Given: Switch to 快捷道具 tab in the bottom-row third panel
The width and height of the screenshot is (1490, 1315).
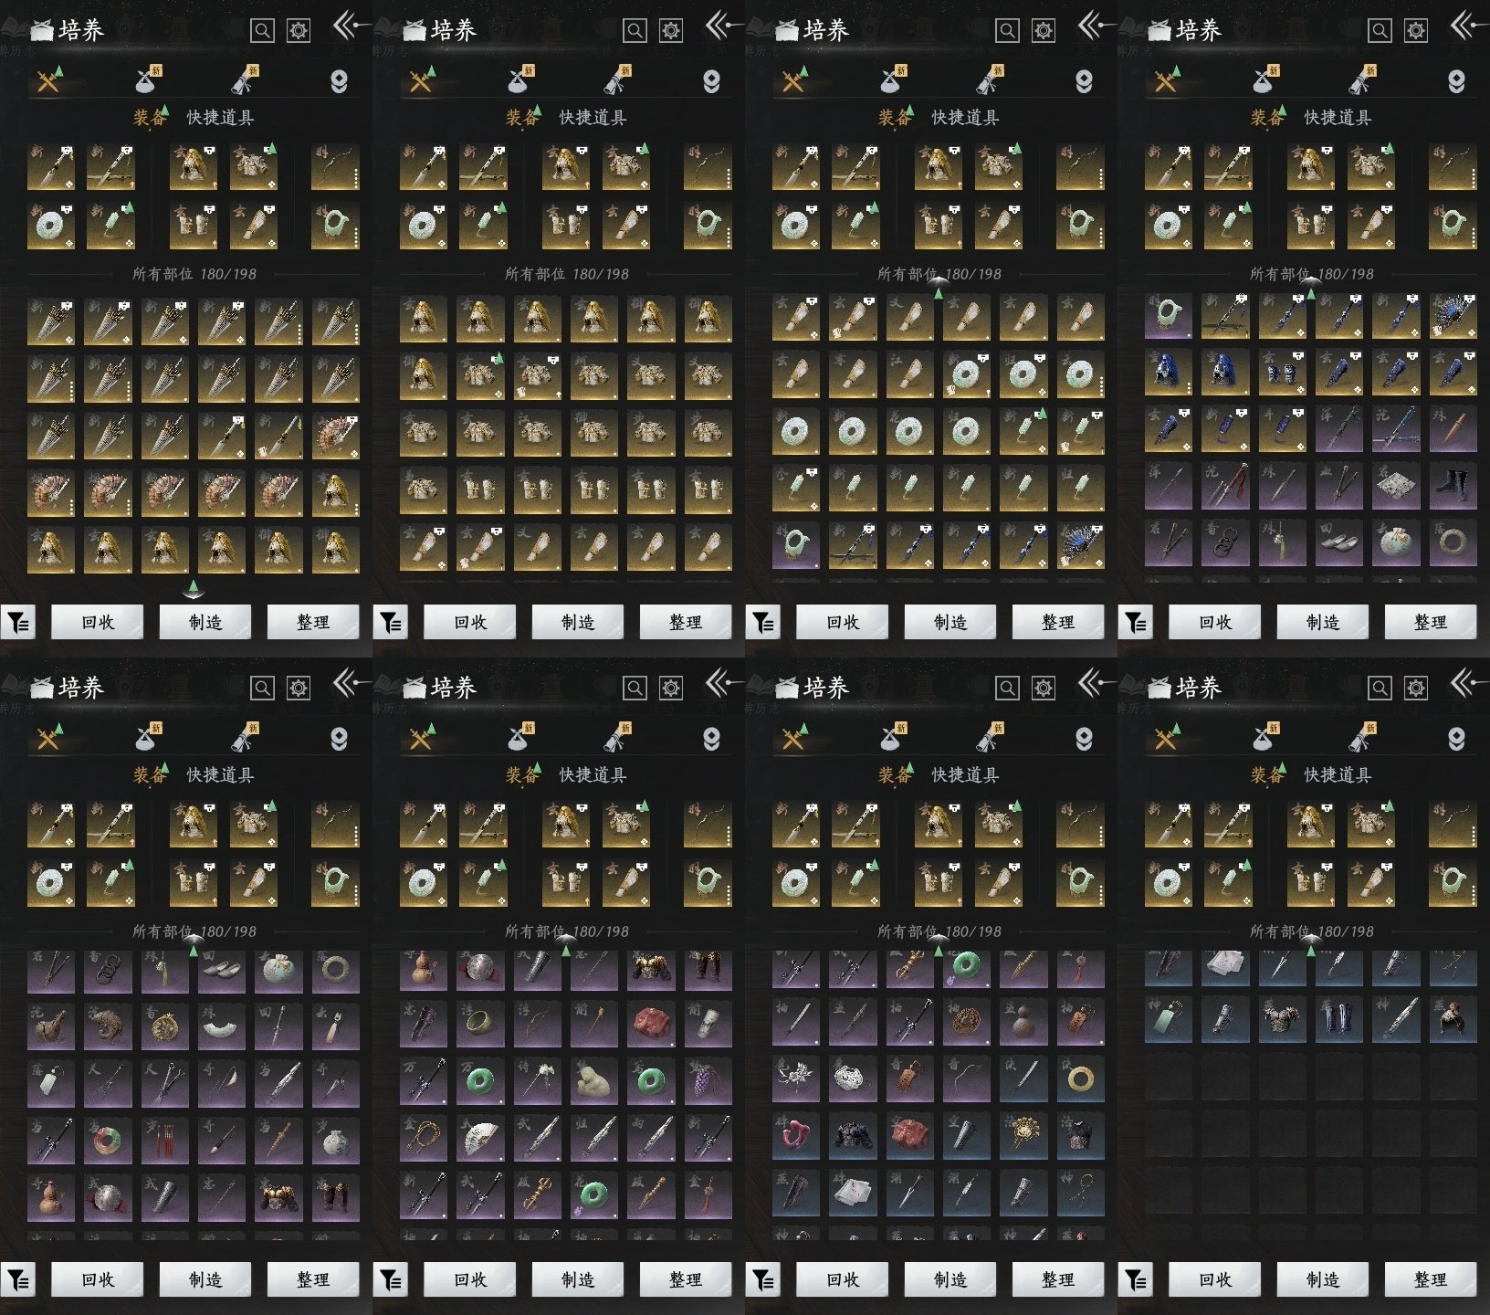Looking at the screenshot, I should pyautogui.click(x=965, y=775).
